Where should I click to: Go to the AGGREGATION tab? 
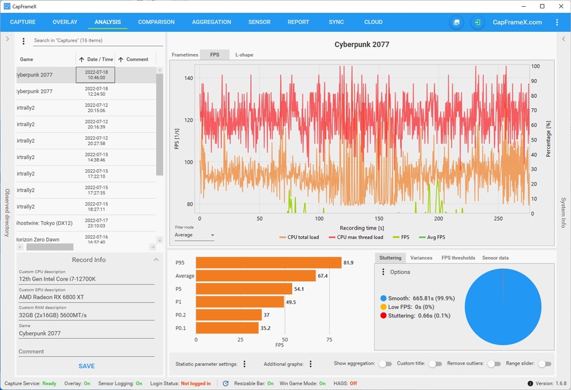[211, 22]
